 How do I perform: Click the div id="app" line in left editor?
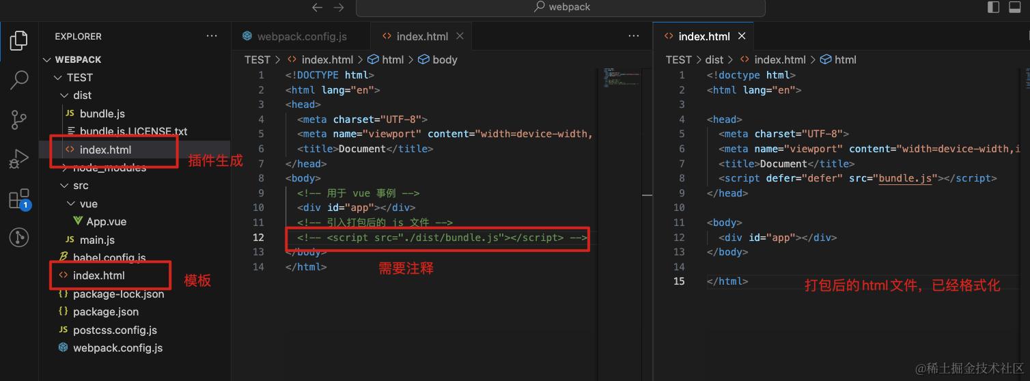[356, 208]
